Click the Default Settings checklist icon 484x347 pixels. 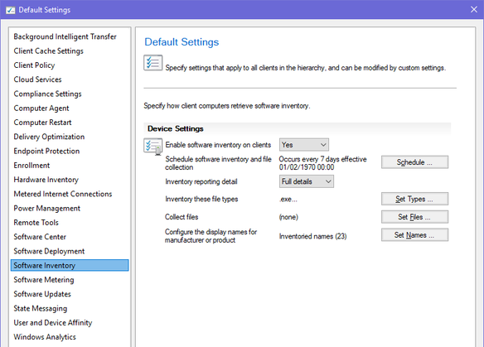(x=152, y=63)
